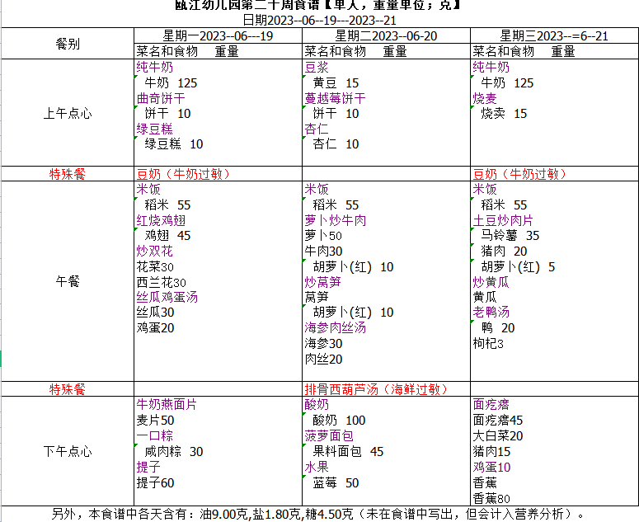Click the 丝瓜鸡蛋汤 dish name
Screen dimensions: 639x522
pos(167,297)
